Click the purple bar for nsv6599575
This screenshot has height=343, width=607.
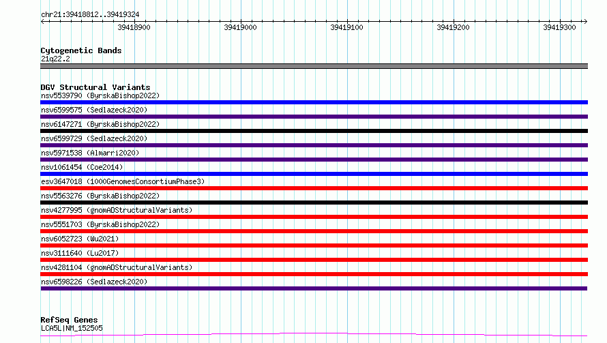pos(314,117)
